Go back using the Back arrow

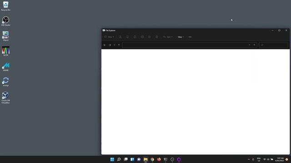(x=105, y=45)
